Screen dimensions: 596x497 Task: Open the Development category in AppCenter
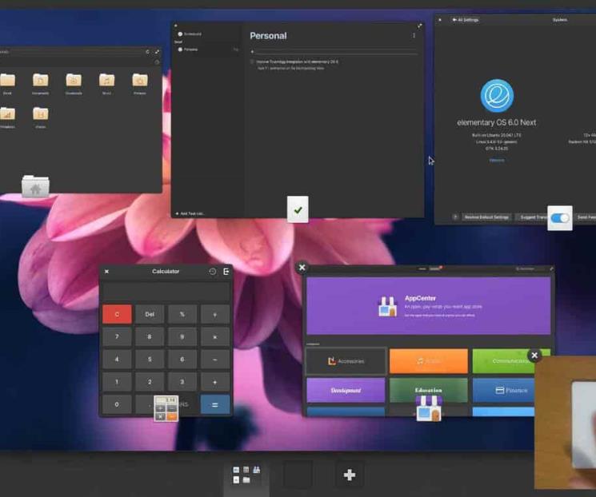[346, 390]
